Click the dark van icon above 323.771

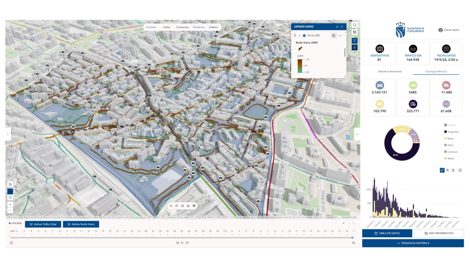pos(413,104)
